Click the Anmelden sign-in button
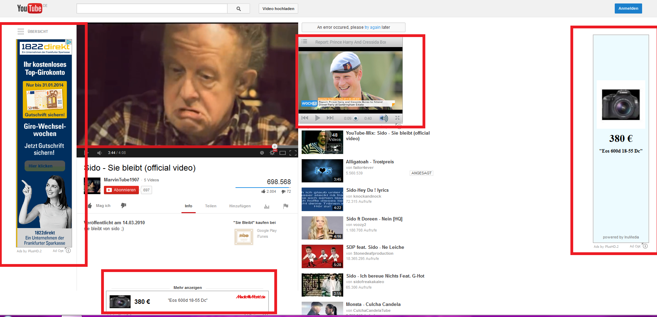 click(628, 9)
